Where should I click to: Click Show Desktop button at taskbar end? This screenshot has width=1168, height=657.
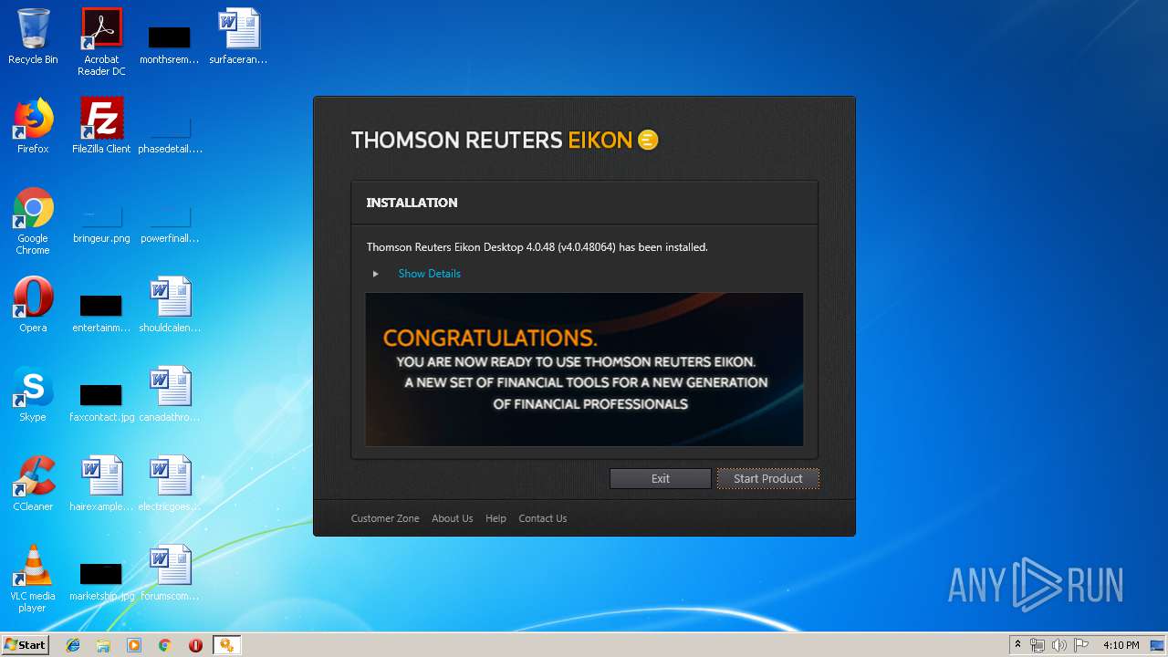(x=1159, y=645)
